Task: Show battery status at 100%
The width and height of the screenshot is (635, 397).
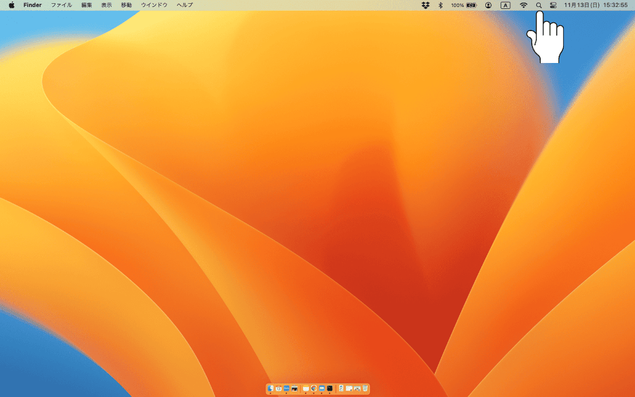Action: [464, 5]
